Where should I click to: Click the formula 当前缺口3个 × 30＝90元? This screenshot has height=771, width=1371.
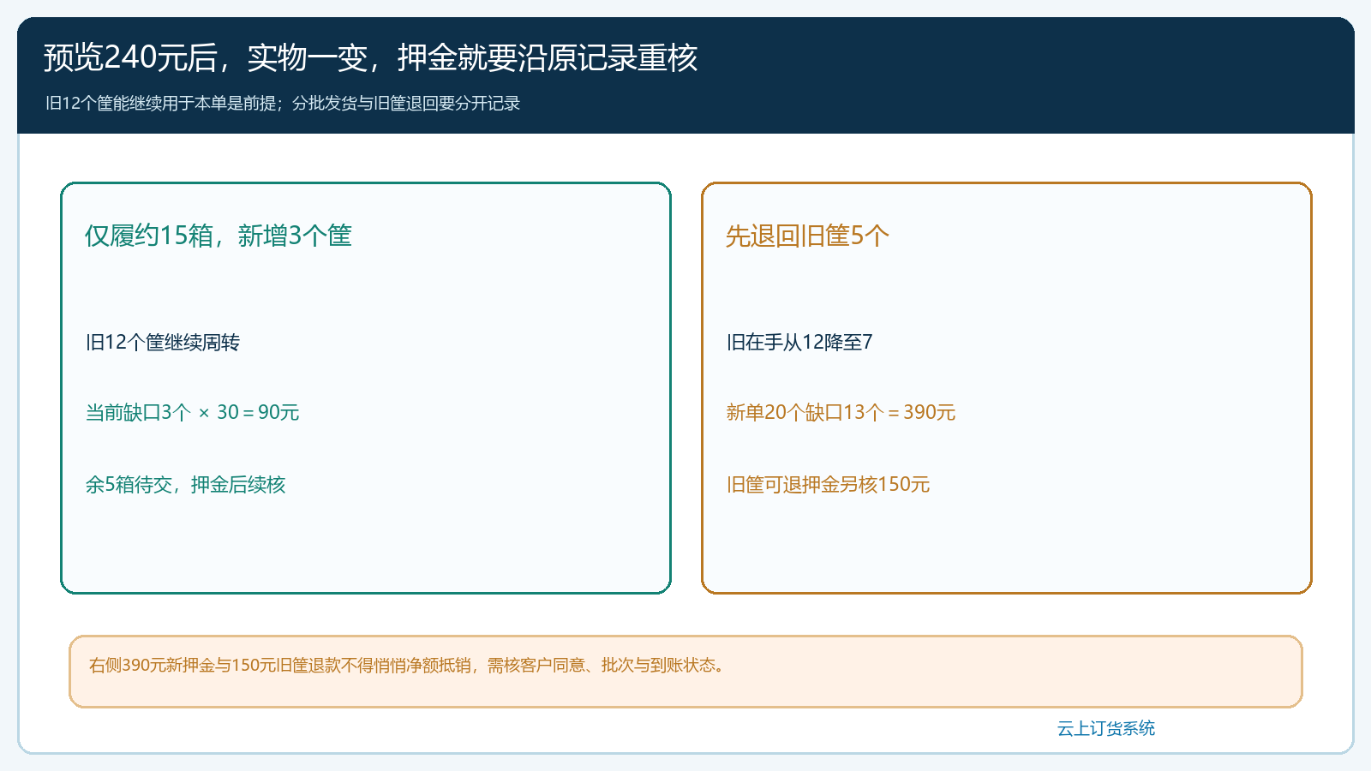click(192, 413)
